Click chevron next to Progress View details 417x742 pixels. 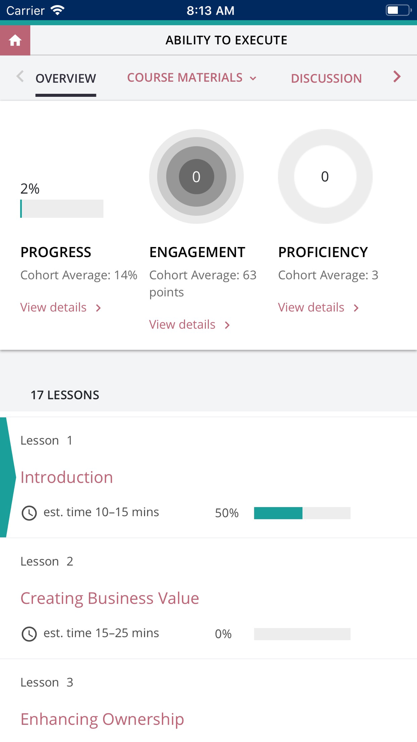[98, 308]
